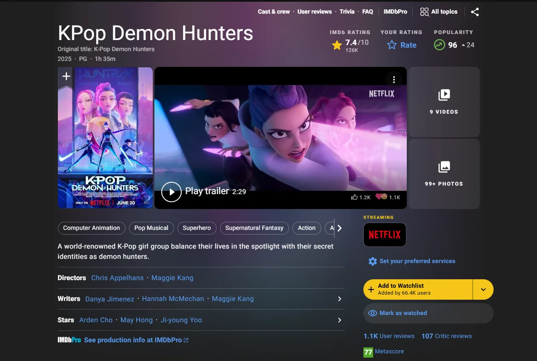This screenshot has width=537, height=361.
Task: Rate the movie with the star toggle
Action: click(391, 45)
